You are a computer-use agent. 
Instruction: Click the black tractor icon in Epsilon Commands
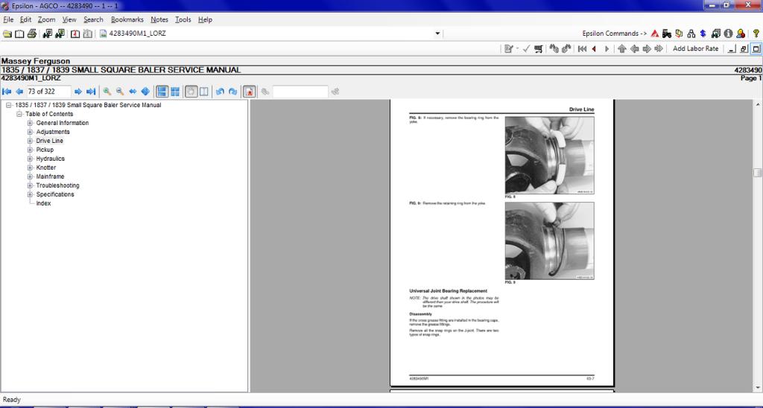667,34
